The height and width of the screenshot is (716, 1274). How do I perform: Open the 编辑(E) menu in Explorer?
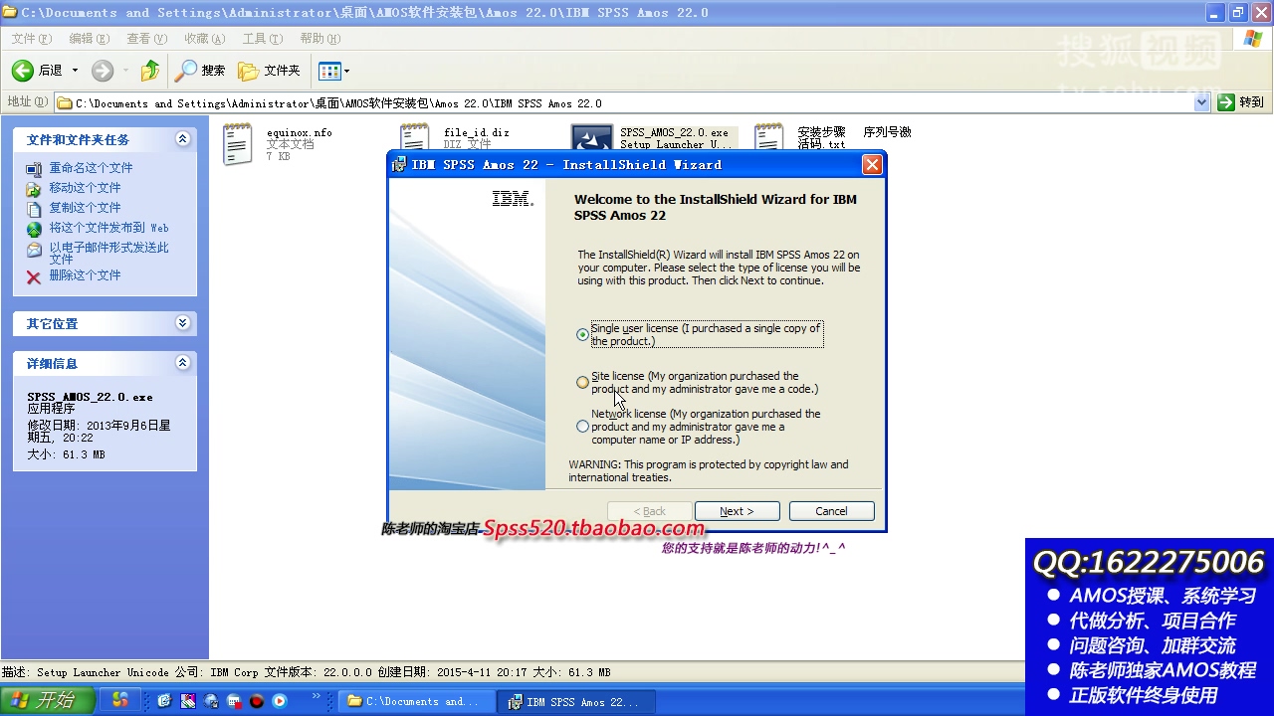click(89, 39)
